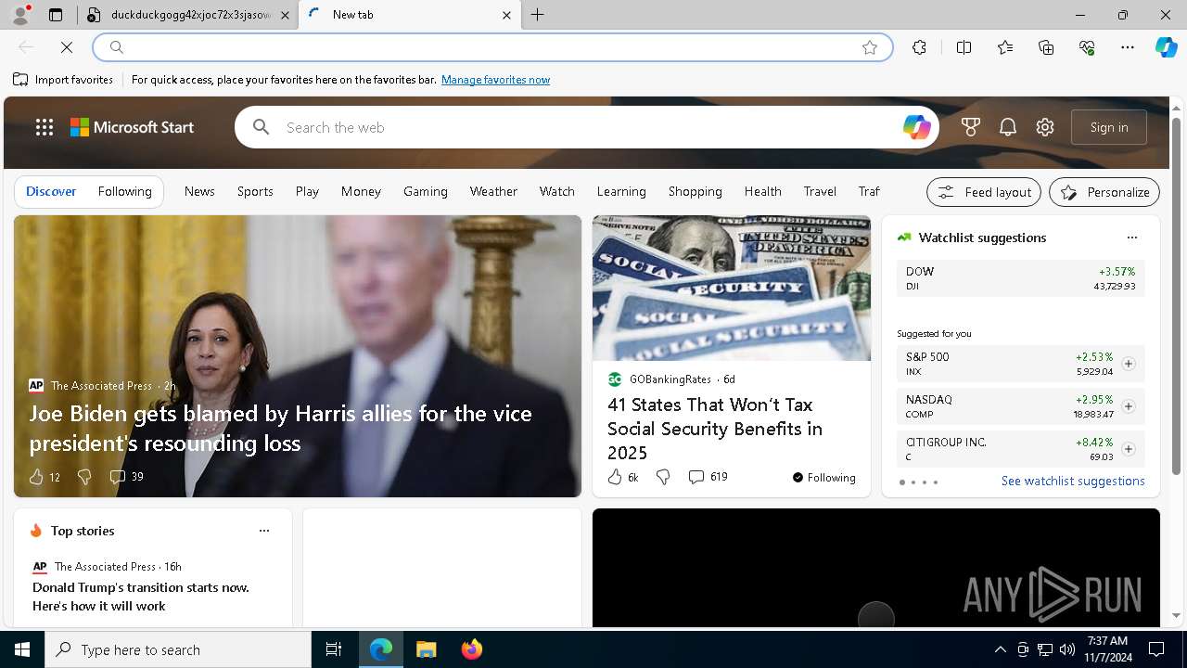This screenshot has width=1187, height=668.
Task: Open the Windows Start menu
Action: point(22,649)
